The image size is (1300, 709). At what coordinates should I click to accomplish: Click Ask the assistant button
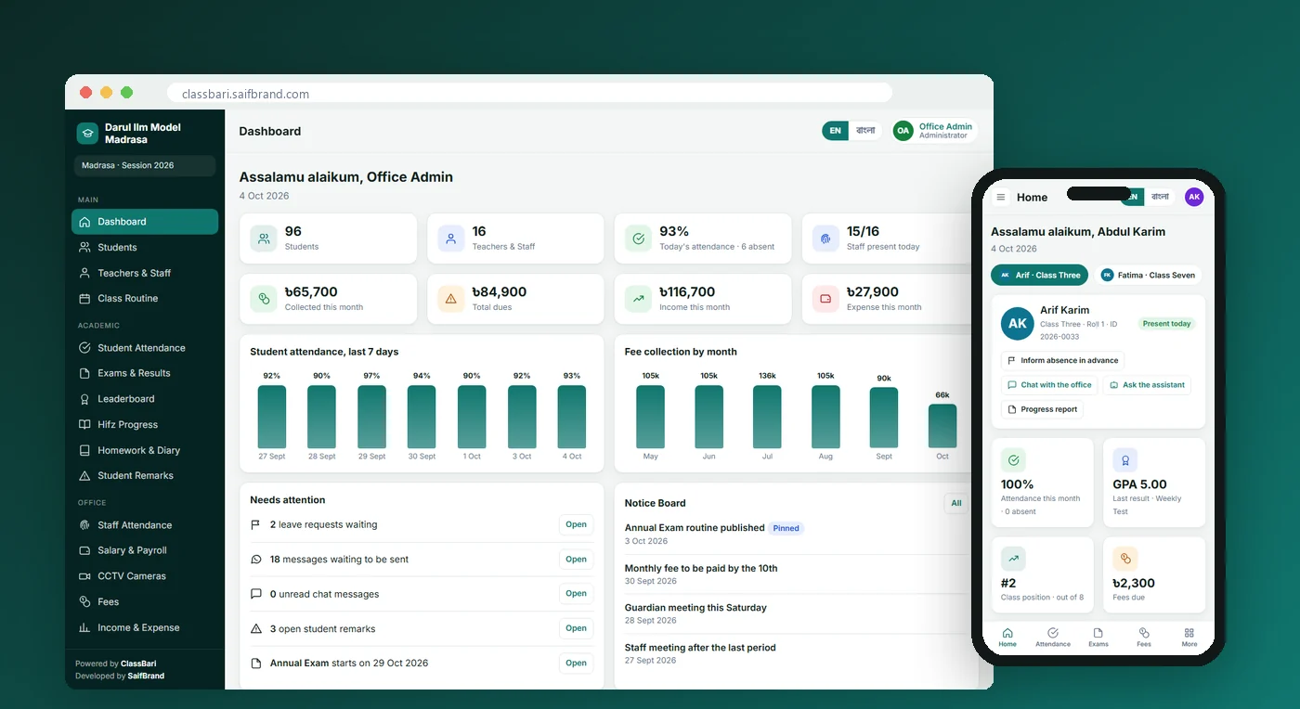[1147, 385]
